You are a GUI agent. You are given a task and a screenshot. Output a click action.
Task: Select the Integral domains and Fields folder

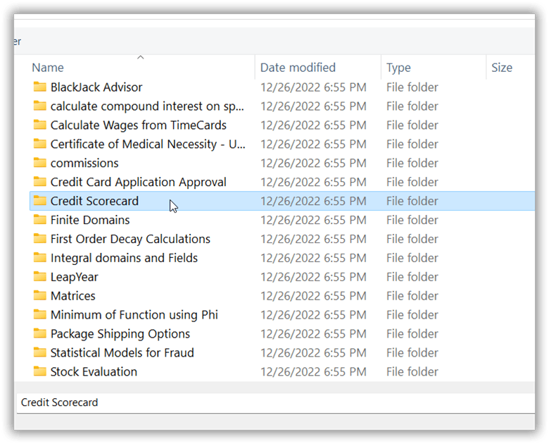(x=124, y=258)
